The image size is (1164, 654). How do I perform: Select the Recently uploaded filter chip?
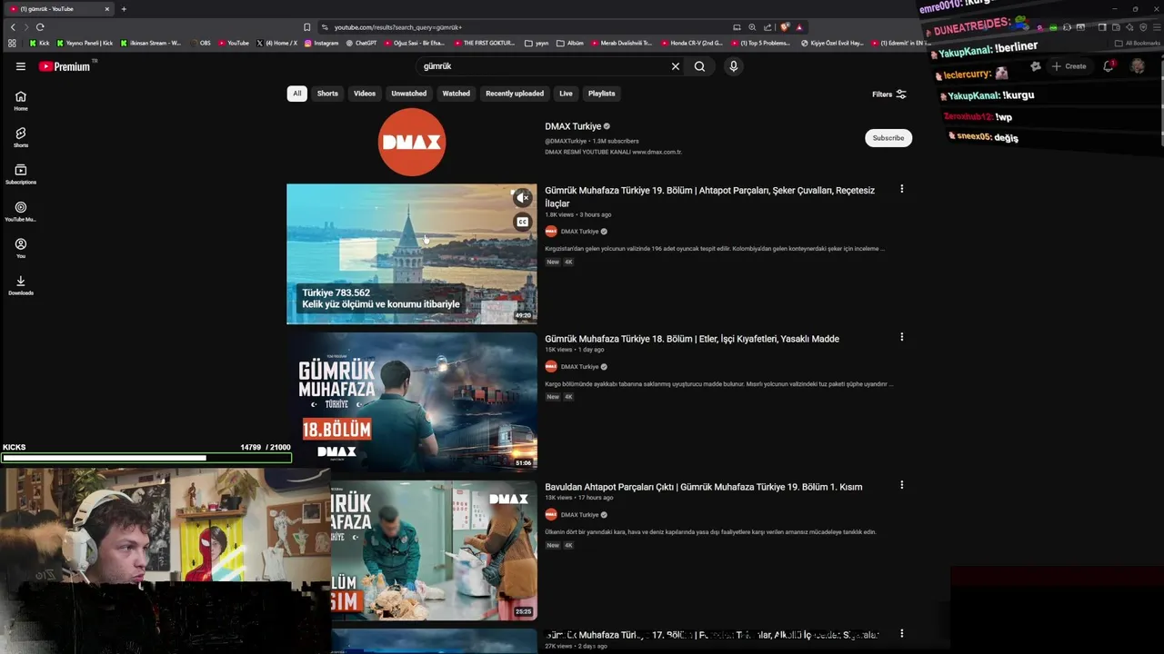click(515, 94)
